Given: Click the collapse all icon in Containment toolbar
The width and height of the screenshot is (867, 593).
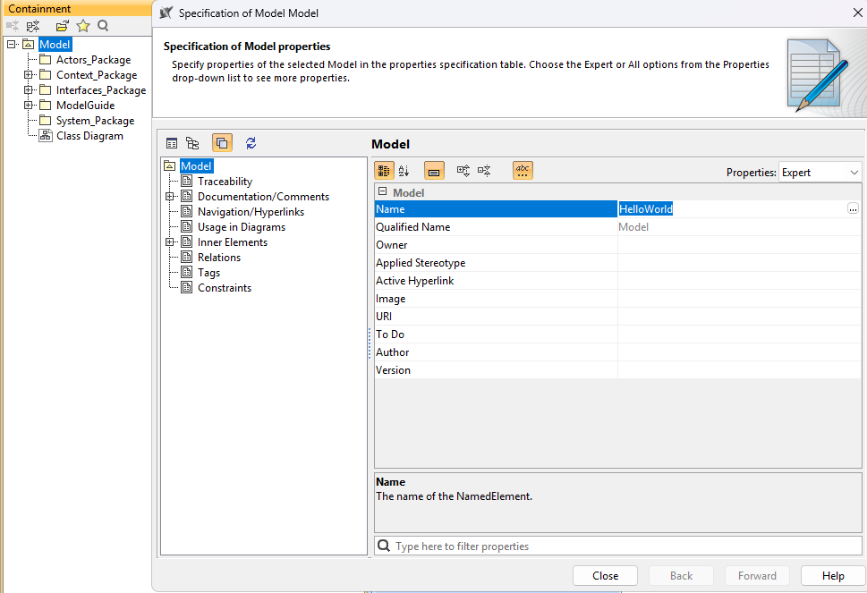Looking at the screenshot, I should [13, 25].
